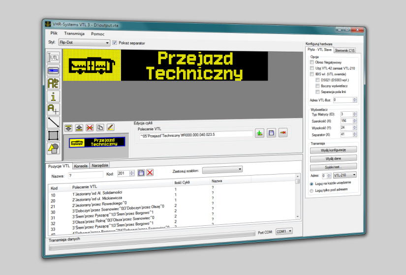Image resolution: width=406 pixels, height=275 pixels.
Task: Move cycle up with arrow icon
Action: (79, 127)
